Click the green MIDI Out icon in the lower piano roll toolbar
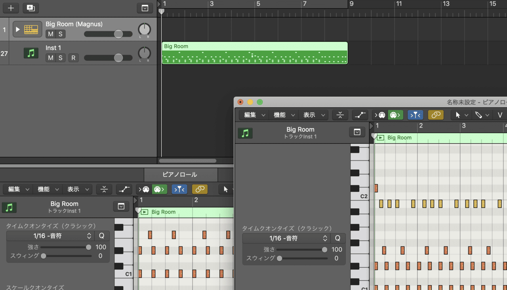Image resolution: width=507 pixels, height=290 pixels. click(159, 189)
